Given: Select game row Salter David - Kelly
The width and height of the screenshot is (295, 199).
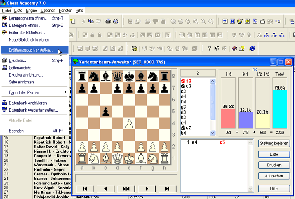Looking at the screenshot, I should pyautogui.click(x=52, y=147).
